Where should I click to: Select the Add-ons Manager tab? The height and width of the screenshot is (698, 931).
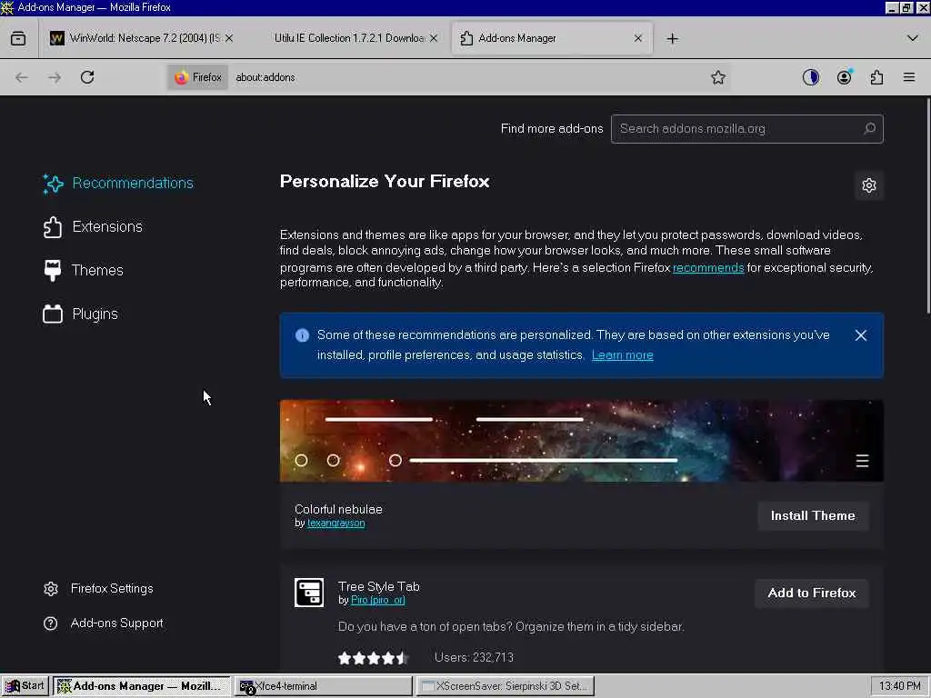pos(552,38)
